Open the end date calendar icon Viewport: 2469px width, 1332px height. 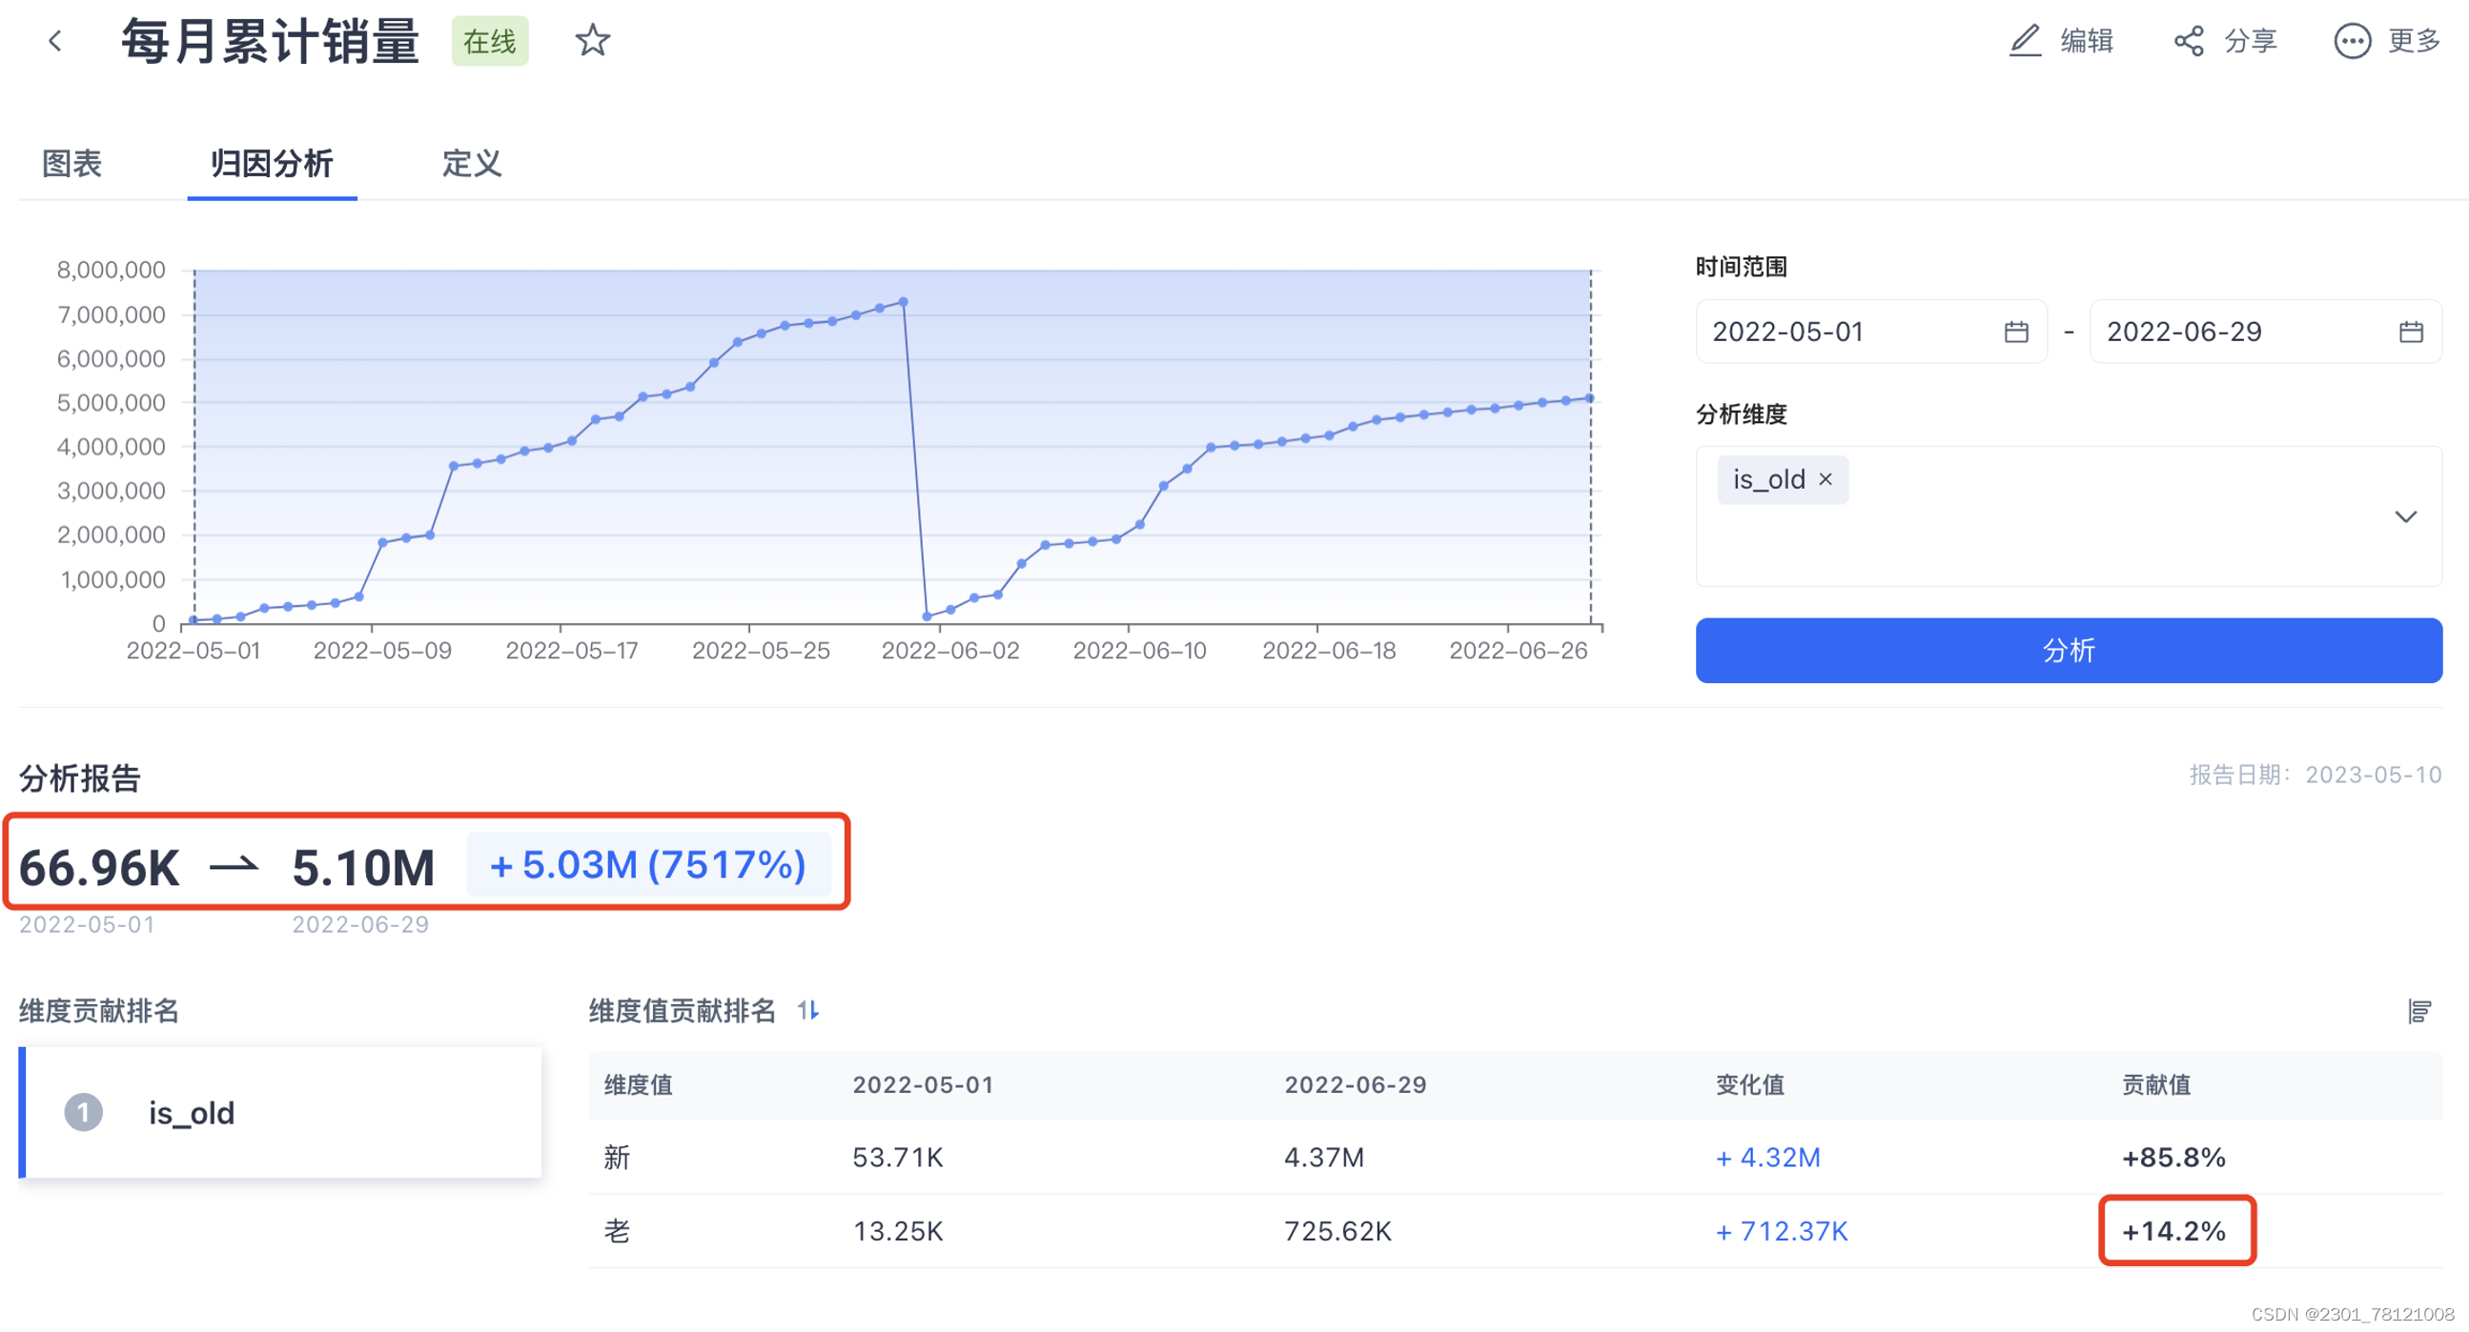(2412, 332)
